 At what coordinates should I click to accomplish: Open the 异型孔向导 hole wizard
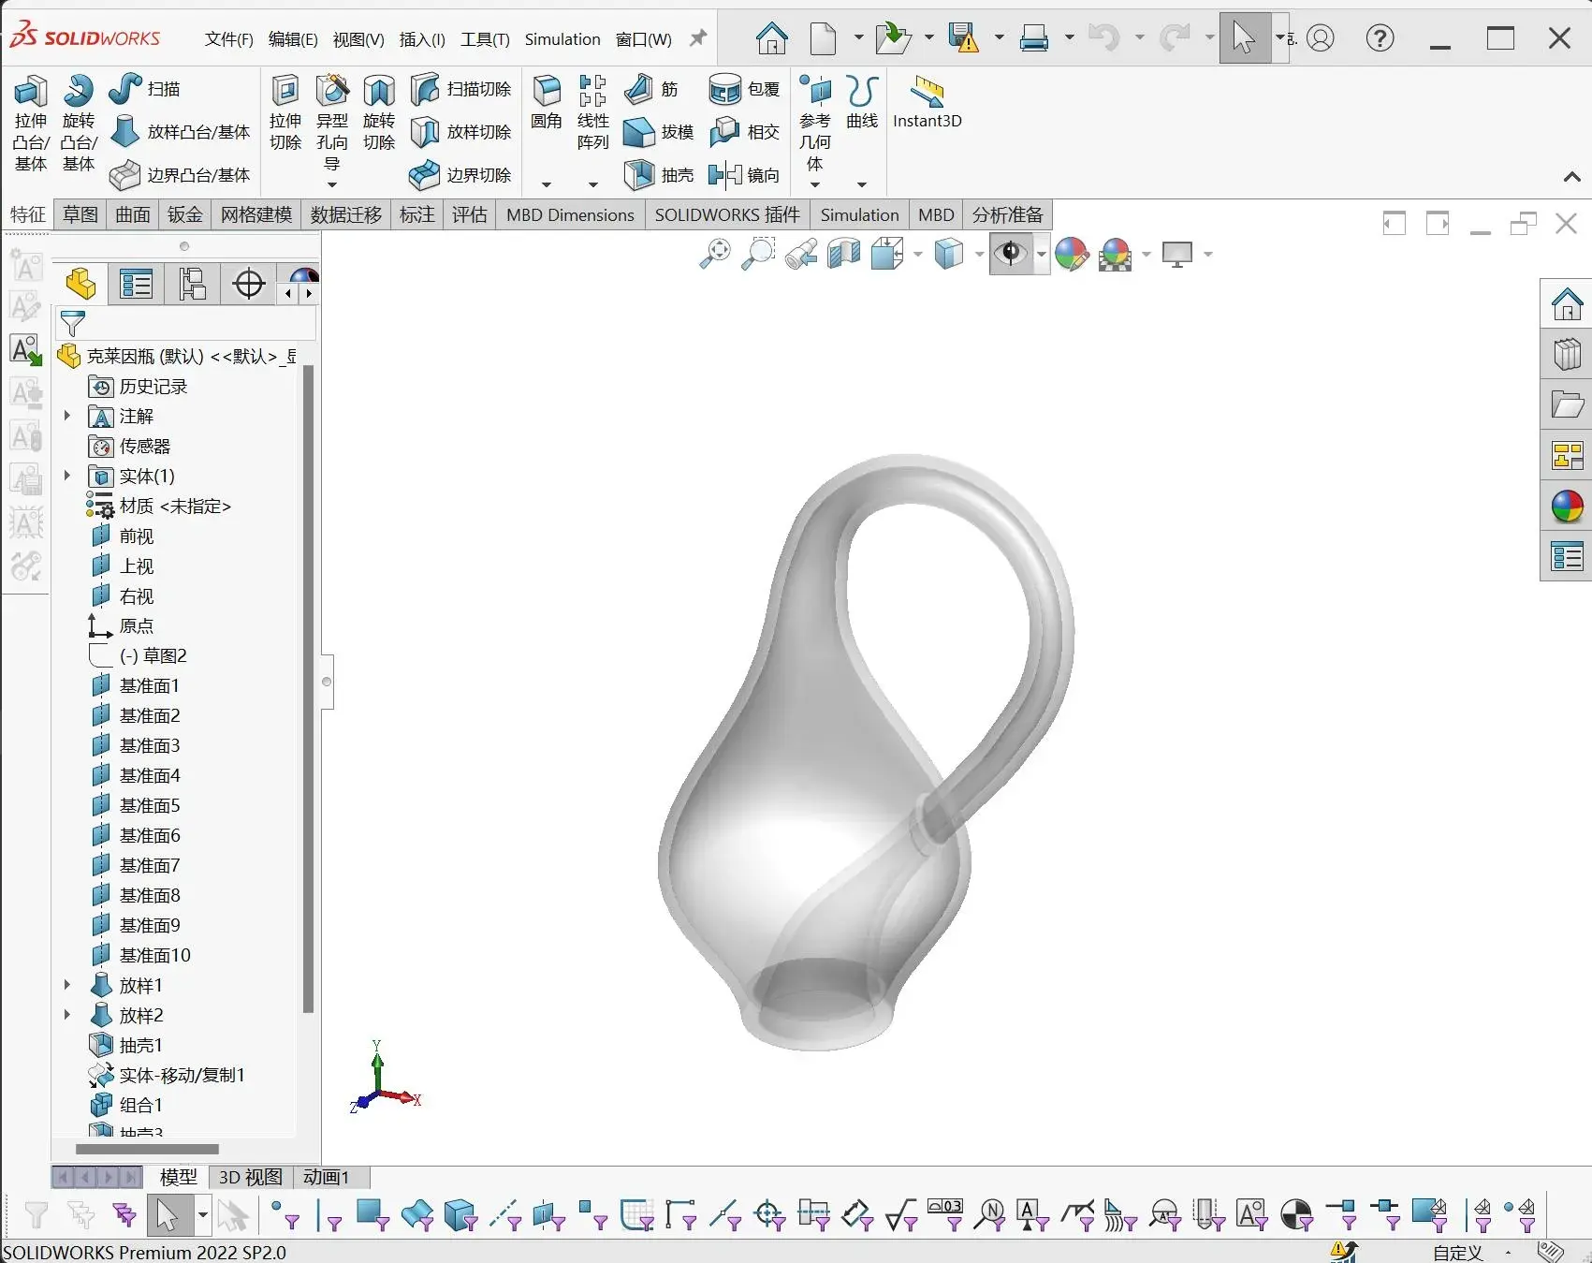point(332,124)
